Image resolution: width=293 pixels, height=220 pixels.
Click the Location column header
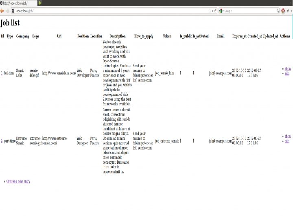coord(96,36)
